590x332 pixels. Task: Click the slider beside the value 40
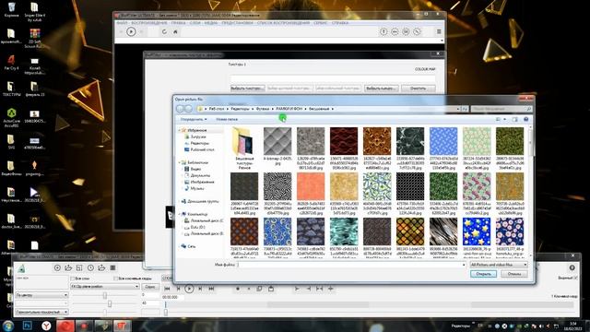tap(110, 303)
